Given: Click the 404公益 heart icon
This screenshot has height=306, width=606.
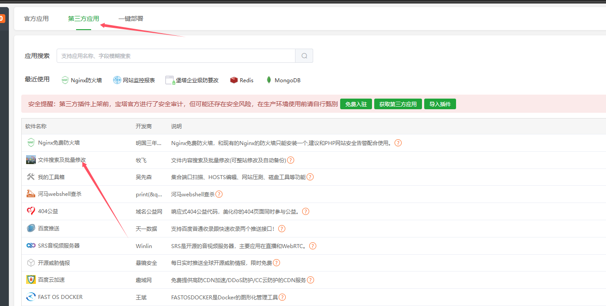Looking at the screenshot, I should pyautogui.click(x=31, y=211).
